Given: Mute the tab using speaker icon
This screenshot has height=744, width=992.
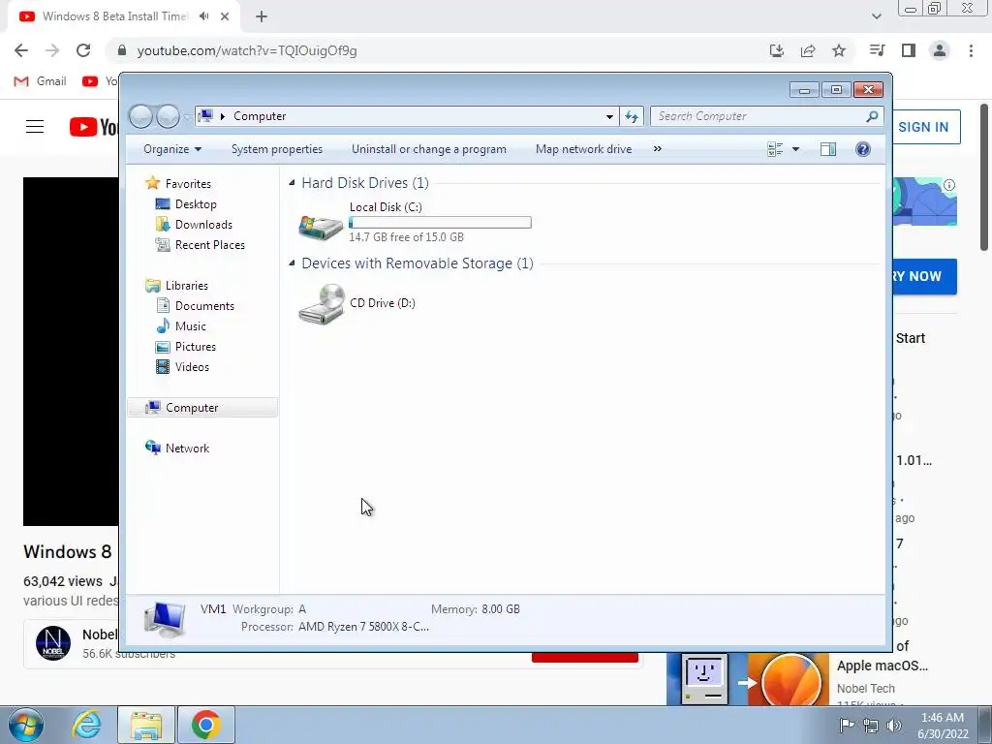Looking at the screenshot, I should (203, 16).
